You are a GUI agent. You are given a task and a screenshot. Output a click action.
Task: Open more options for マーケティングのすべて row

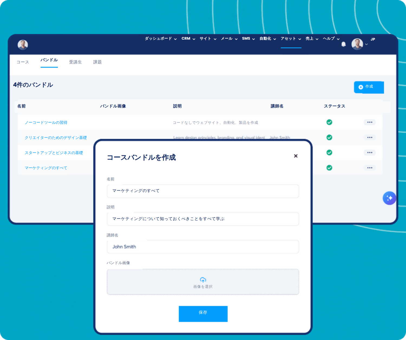pos(370,168)
